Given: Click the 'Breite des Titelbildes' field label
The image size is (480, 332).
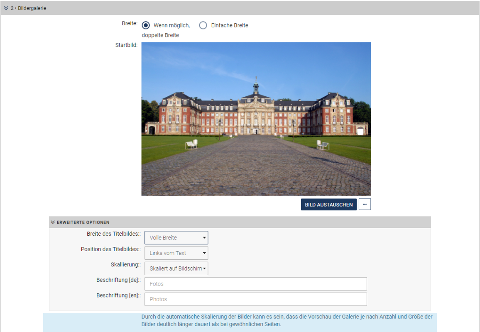Looking at the screenshot, I should [113, 234].
